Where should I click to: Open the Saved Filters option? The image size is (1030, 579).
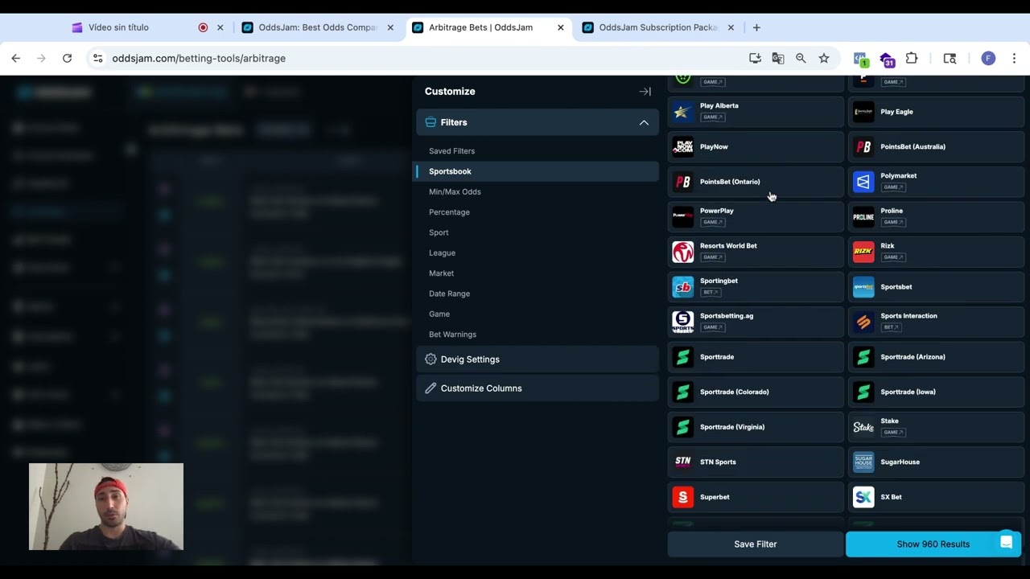[451, 151]
